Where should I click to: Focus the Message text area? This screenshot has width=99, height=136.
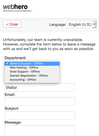[40, 131]
